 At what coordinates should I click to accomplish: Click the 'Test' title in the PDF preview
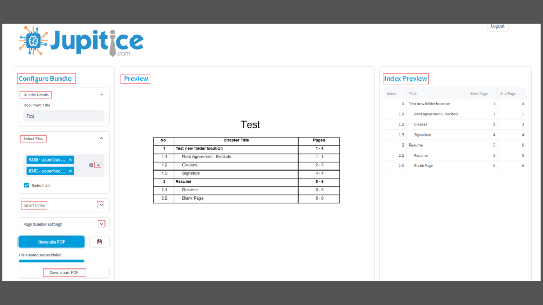tap(250, 124)
